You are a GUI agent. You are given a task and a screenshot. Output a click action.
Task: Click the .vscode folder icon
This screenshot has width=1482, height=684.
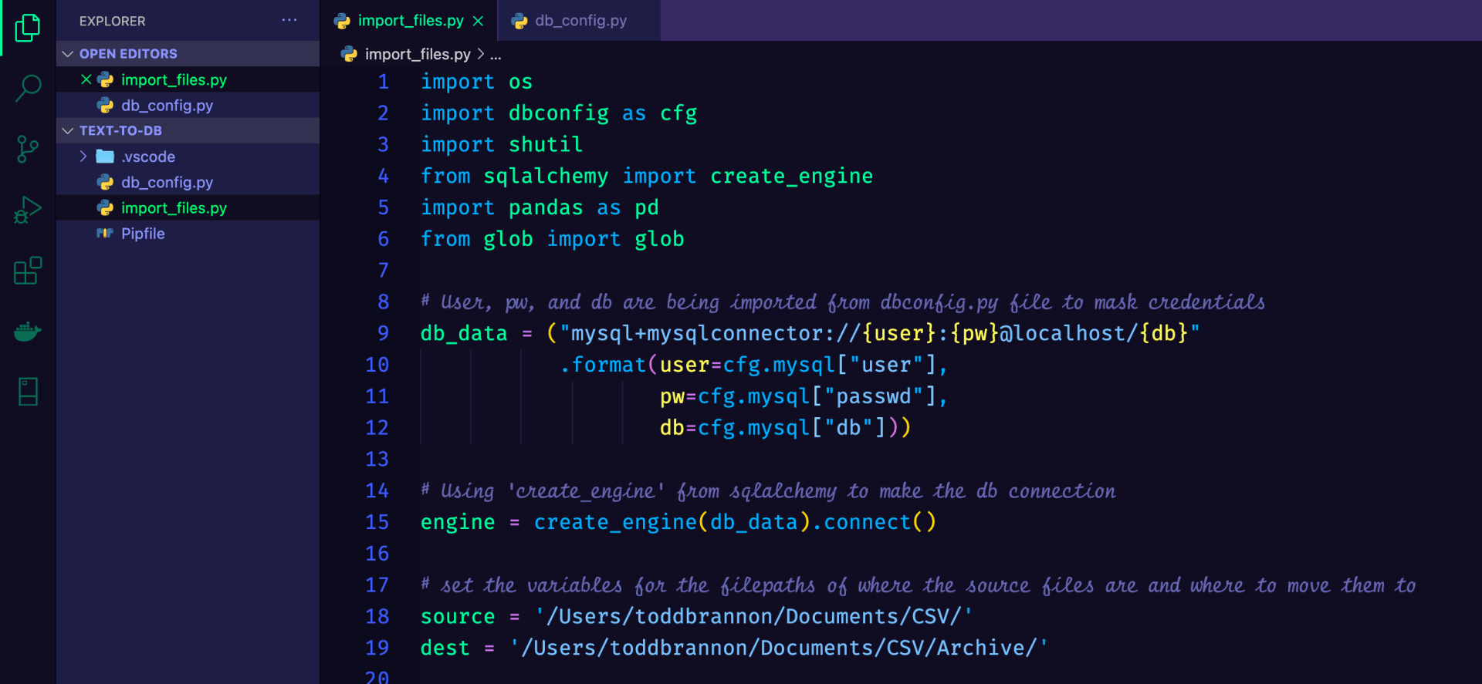tap(105, 157)
